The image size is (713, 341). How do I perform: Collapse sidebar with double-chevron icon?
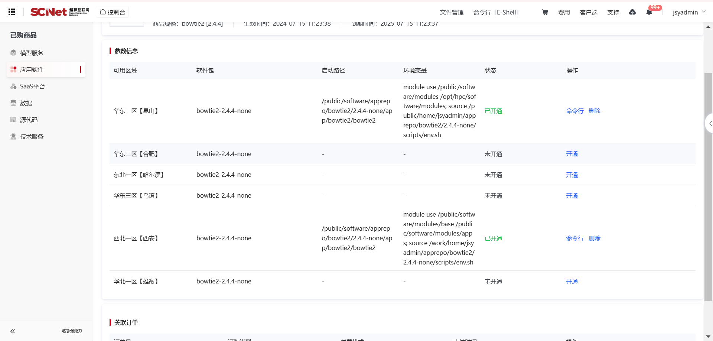(13, 331)
